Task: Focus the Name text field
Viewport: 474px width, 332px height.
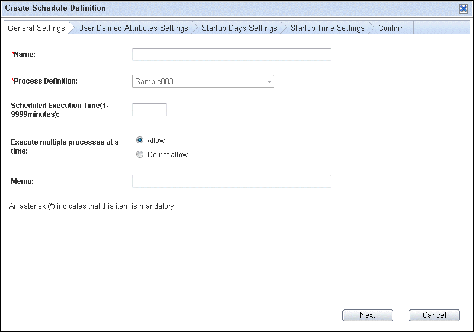Action: pyautogui.click(x=232, y=55)
